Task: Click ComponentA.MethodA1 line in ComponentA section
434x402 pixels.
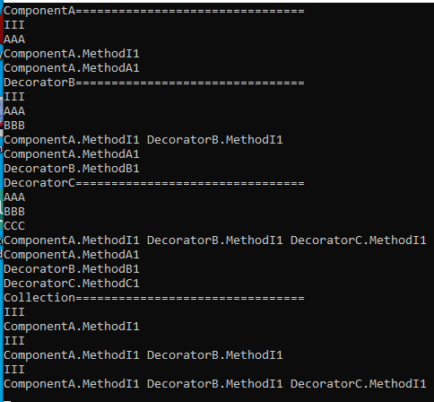Action: [72, 68]
